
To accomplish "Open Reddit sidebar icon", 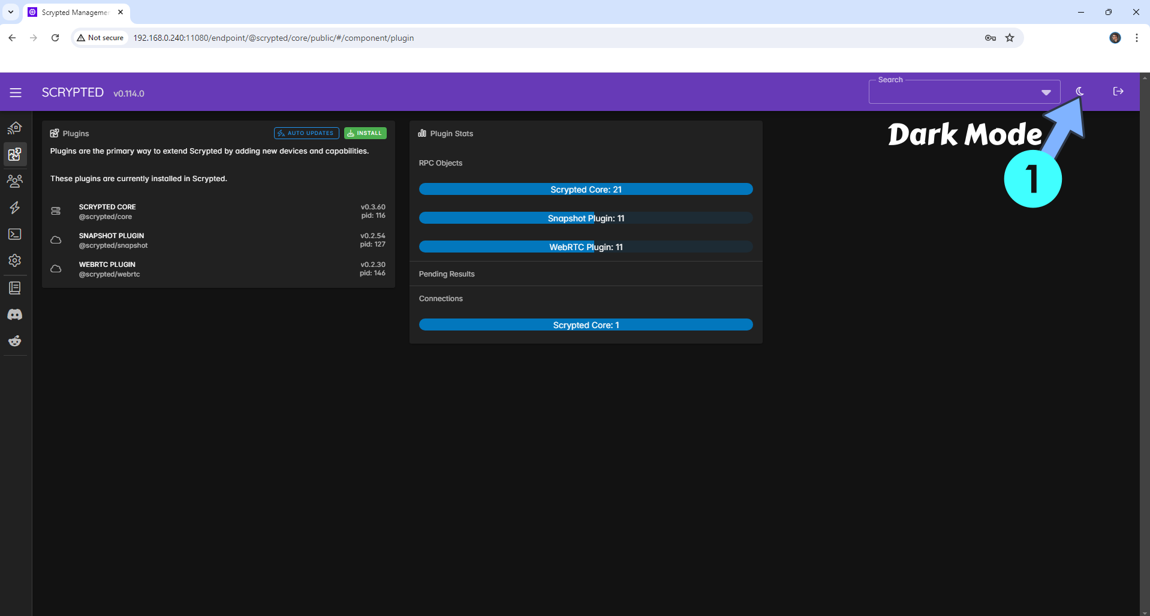I will 15,341.
